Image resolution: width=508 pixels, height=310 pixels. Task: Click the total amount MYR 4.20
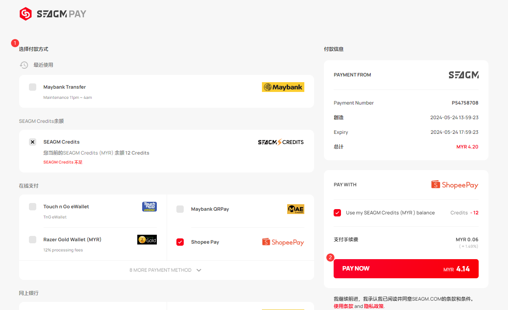pos(468,147)
